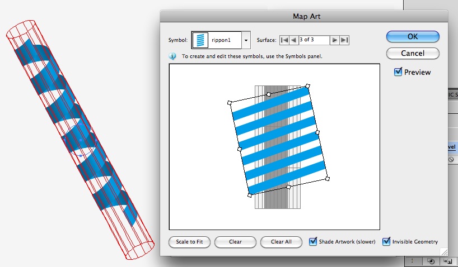Go to the previous surface

293,40
